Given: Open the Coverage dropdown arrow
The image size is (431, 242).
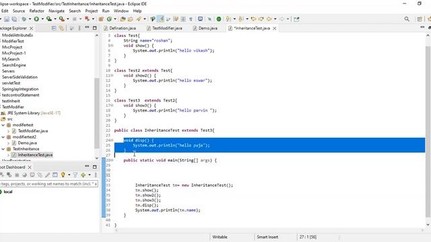Looking at the screenshot, I should click(55, 19).
